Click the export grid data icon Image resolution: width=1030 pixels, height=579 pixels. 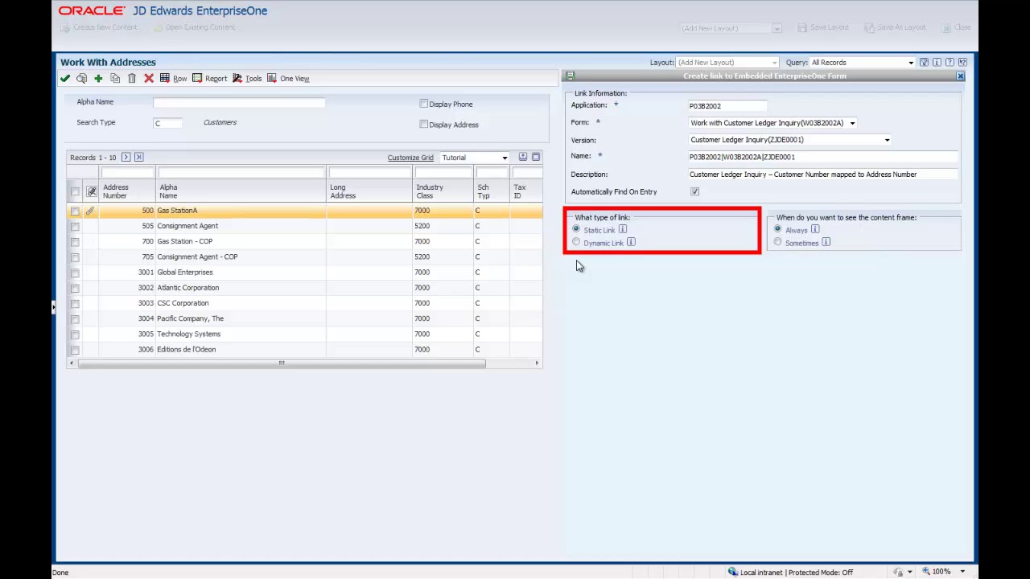pyautogui.click(x=523, y=157)
